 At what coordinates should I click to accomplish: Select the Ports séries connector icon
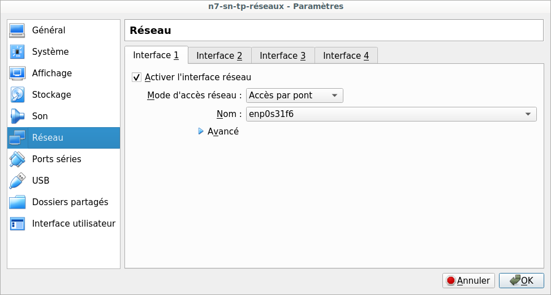[x=17, y=159]
